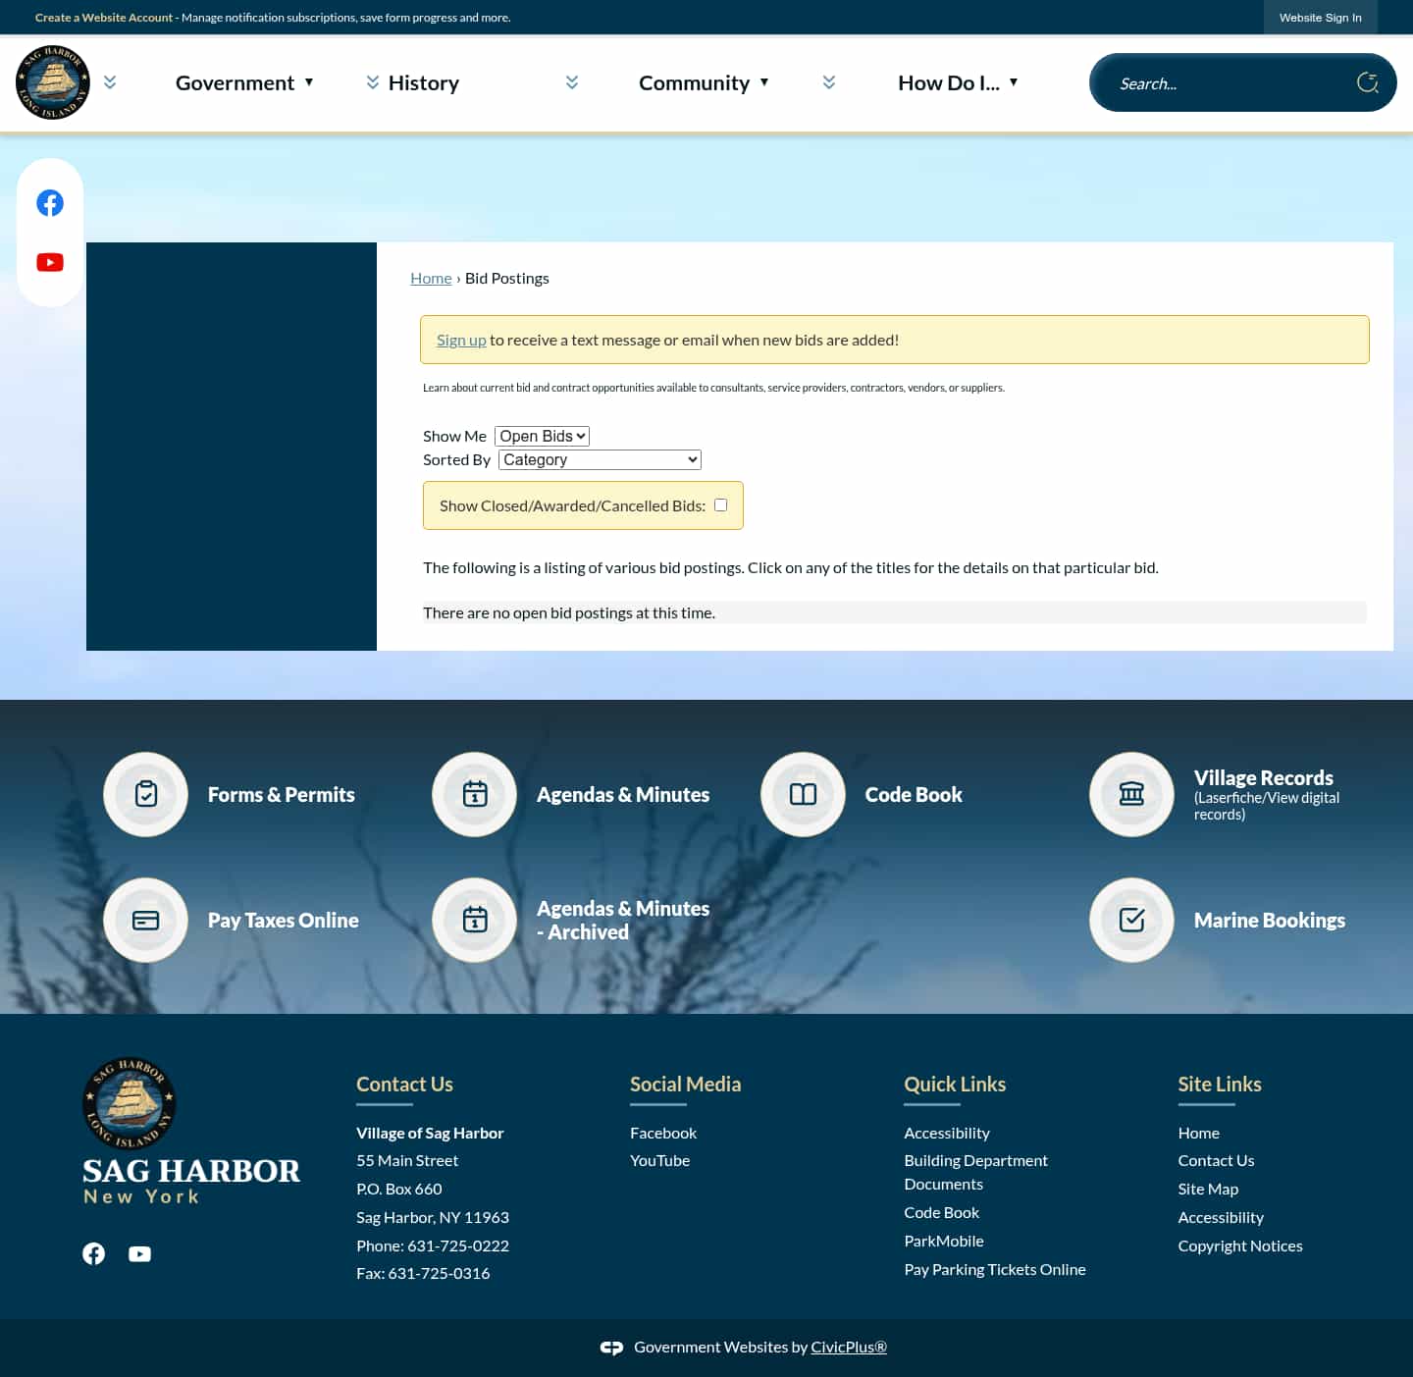Open the How Do I... menu
The width and height of the screenshot is (1413, 1377).
(x=949, y=82)
